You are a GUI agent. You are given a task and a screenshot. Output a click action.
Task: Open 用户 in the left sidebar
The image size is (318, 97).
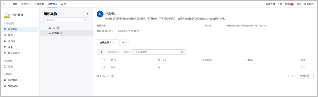click(11, 35)
